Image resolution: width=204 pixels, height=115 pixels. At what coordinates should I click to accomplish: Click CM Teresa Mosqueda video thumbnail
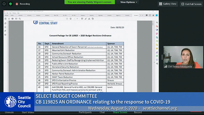pos(183,57)
